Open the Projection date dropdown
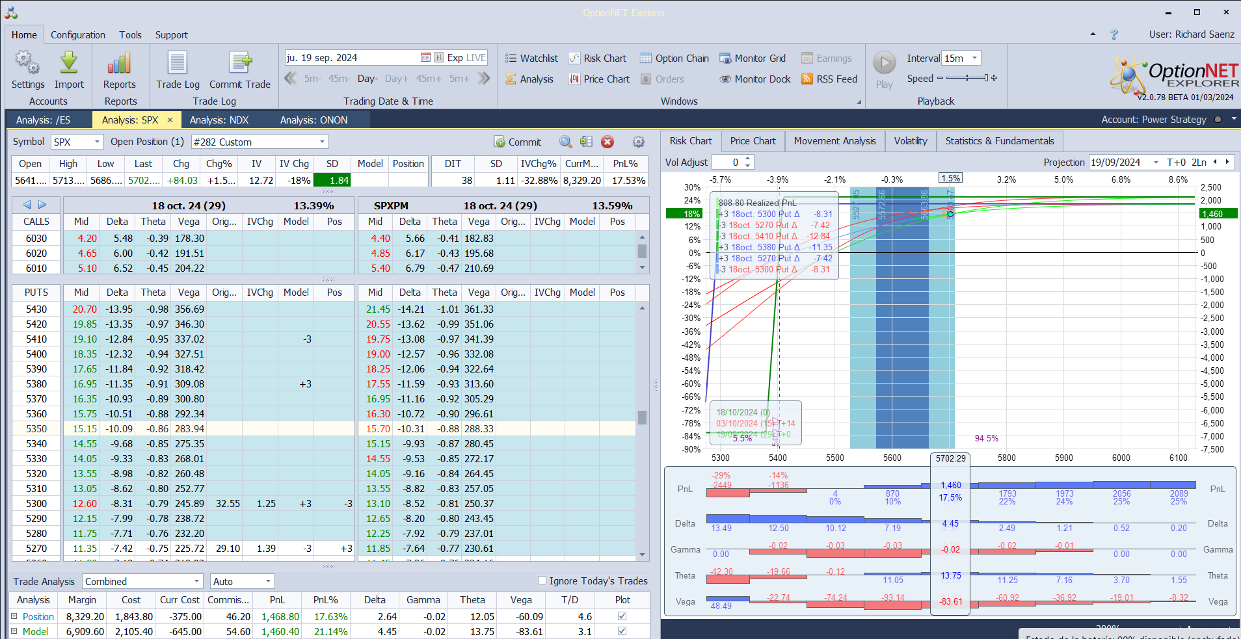This screenshot has width=1241, height=639. 1156,162
